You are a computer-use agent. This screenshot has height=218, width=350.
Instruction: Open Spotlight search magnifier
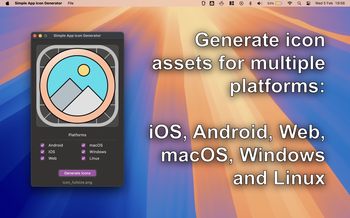[299, 3]
